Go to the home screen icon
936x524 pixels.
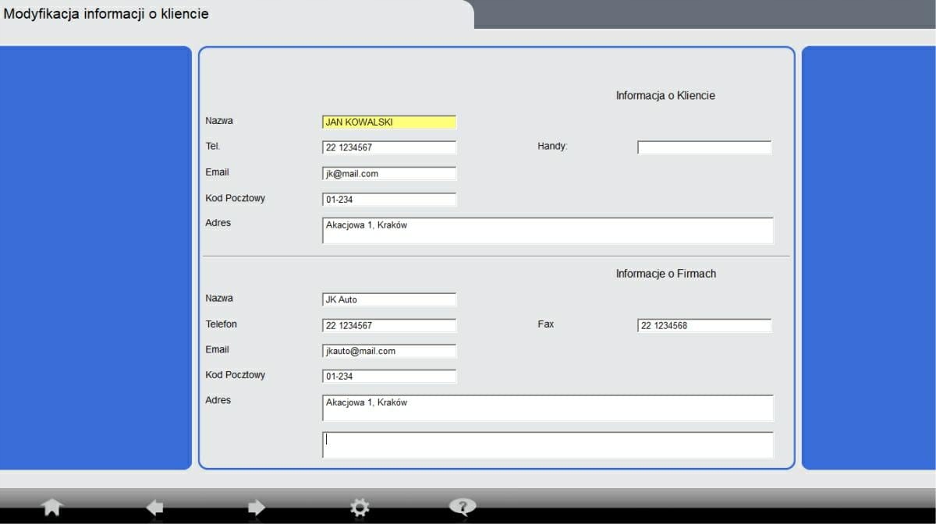point(51,508)
